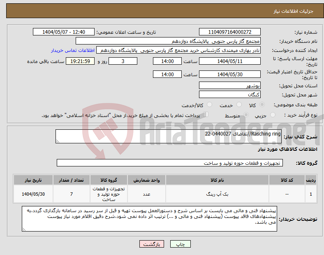Click the remaining days field showing 3
Image resolution: width=324 pixels, height=255 pixels.
[123, 61]
